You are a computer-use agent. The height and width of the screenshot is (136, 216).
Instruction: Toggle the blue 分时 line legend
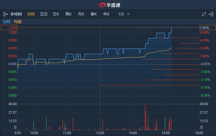click(7, 22)
